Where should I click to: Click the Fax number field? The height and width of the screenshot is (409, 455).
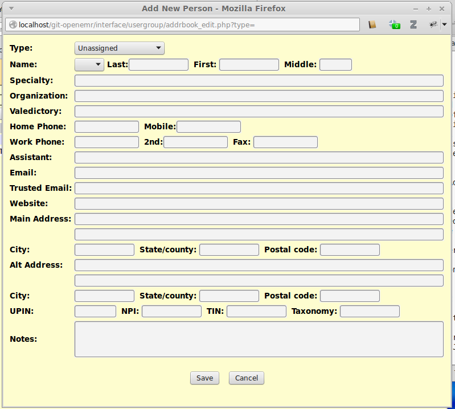pyautogui.click(x=285, y=142)
